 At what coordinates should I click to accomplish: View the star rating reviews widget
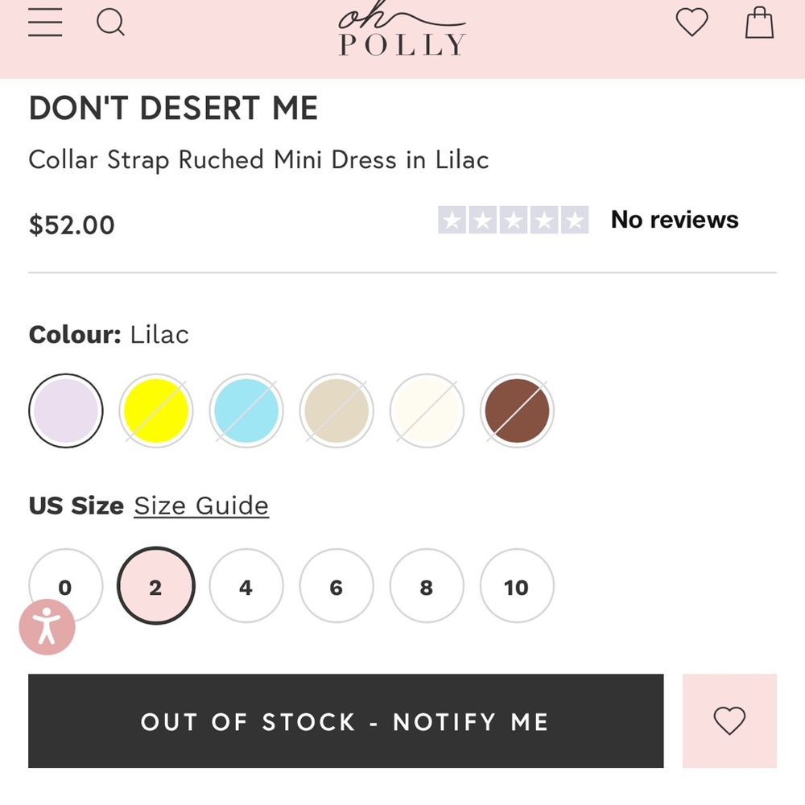[x=588, y=220]
